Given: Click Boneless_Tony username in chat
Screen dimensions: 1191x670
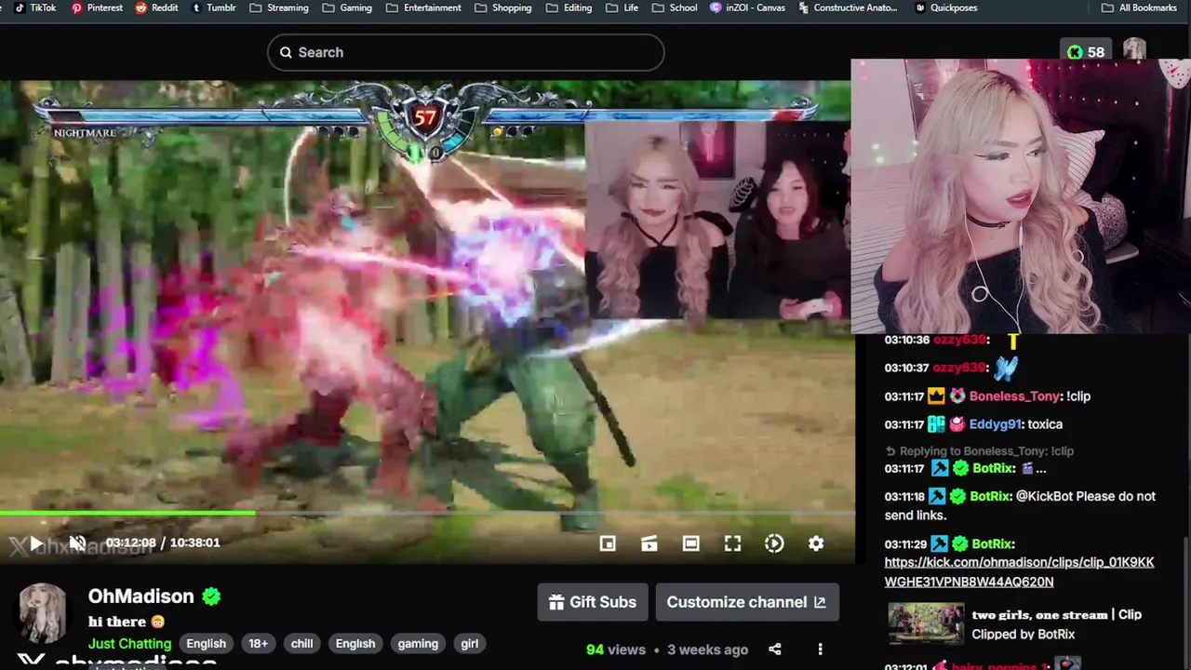Looking at the screenshot, I should pos(1015,396).
